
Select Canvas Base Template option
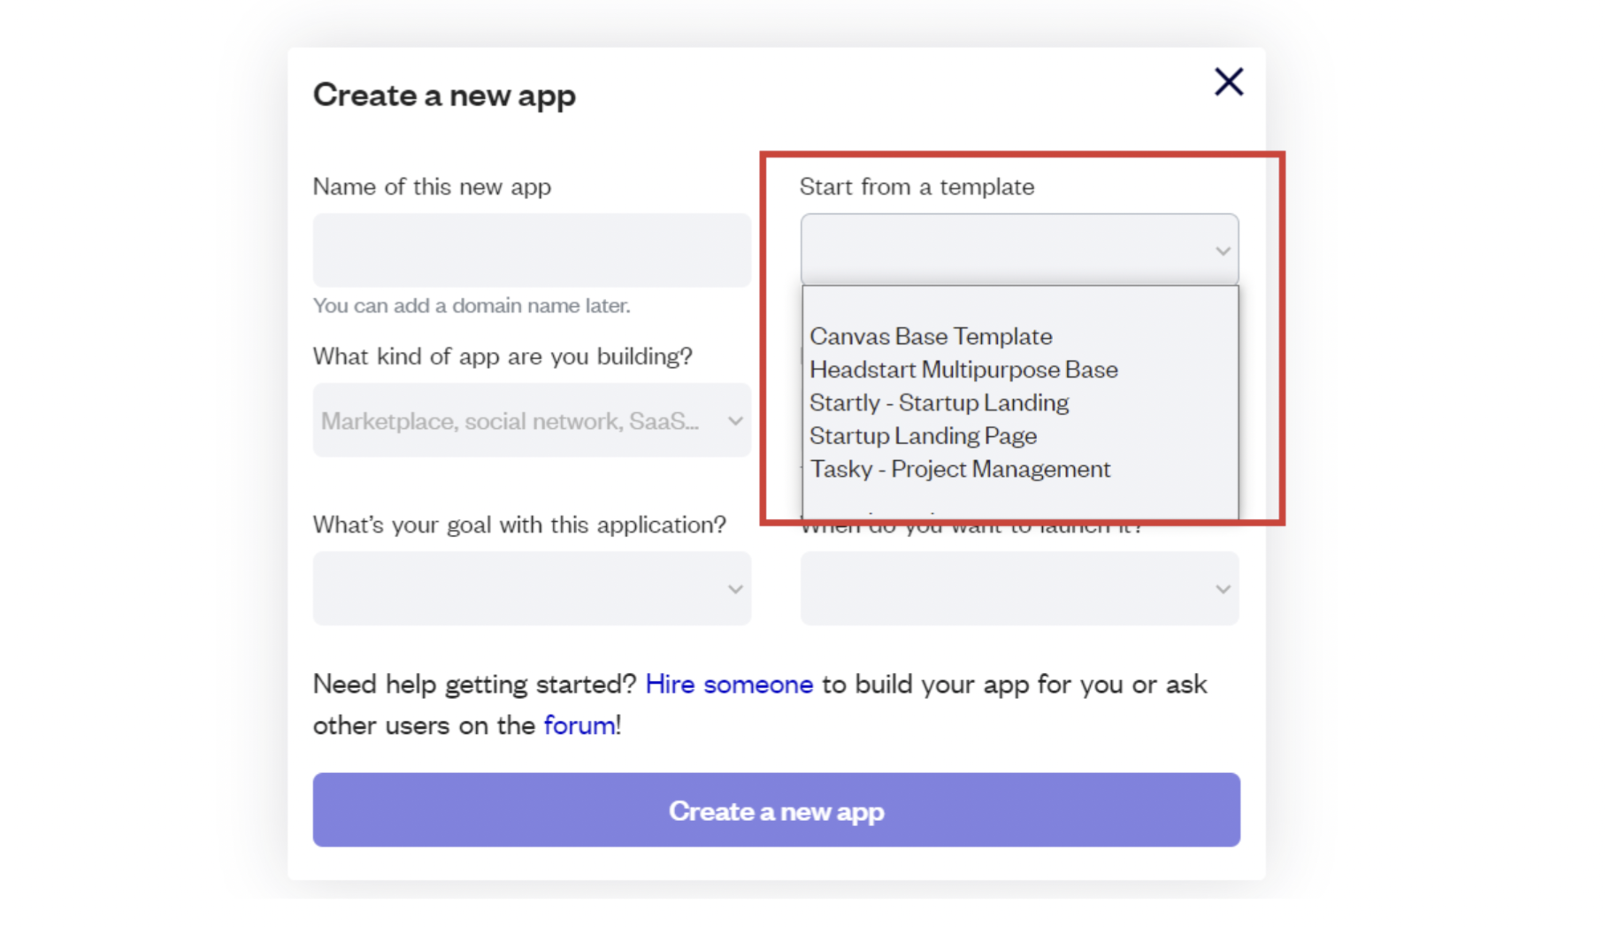click(x=931, y=337)
